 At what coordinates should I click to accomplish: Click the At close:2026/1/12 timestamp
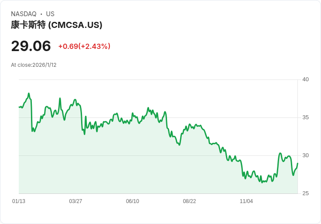point(34,65)
